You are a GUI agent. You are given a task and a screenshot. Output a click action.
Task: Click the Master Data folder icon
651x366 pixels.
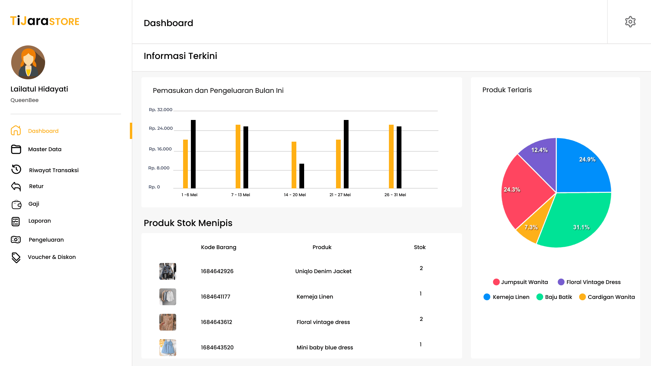click(x=16, y=149)
